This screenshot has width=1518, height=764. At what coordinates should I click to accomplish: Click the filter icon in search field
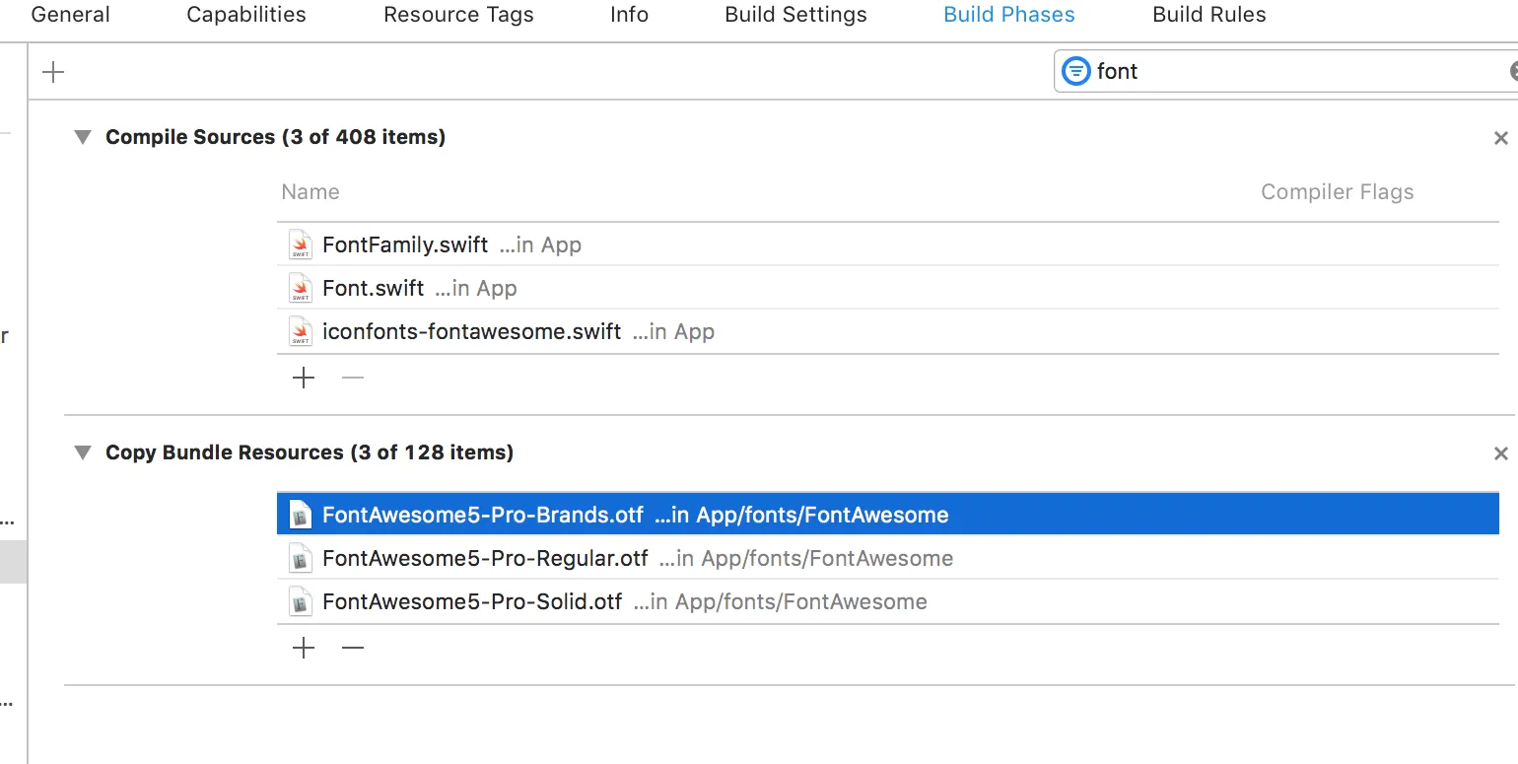tap(1075, 71)
